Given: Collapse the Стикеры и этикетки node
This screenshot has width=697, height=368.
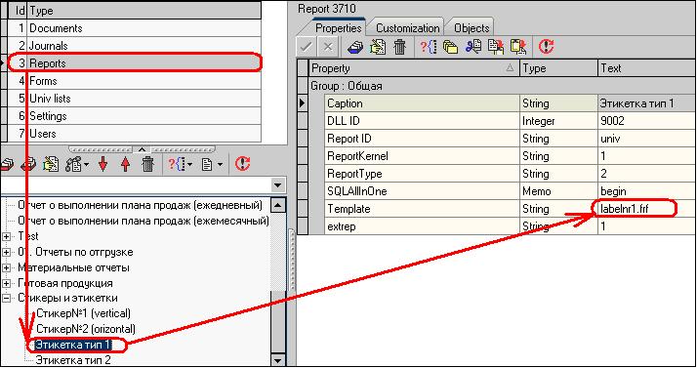Looking at the screenshot, I should click(6, 299).
